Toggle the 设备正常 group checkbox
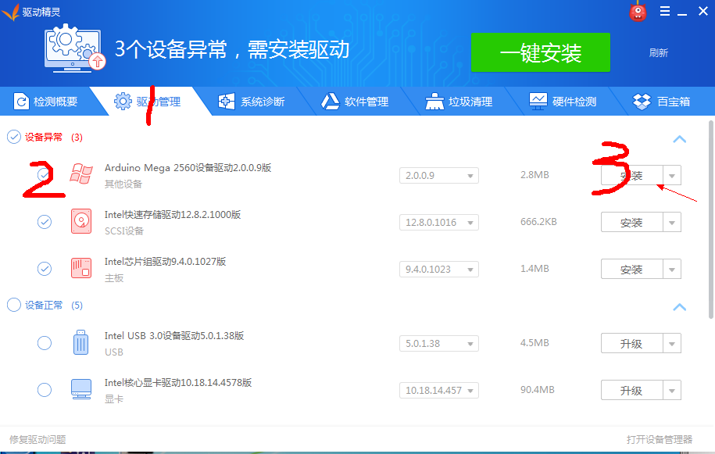 pos(14,305)
